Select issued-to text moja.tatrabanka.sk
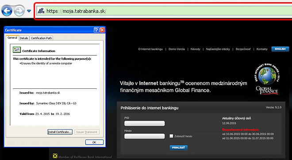292x160 pixels. point(48,93)
